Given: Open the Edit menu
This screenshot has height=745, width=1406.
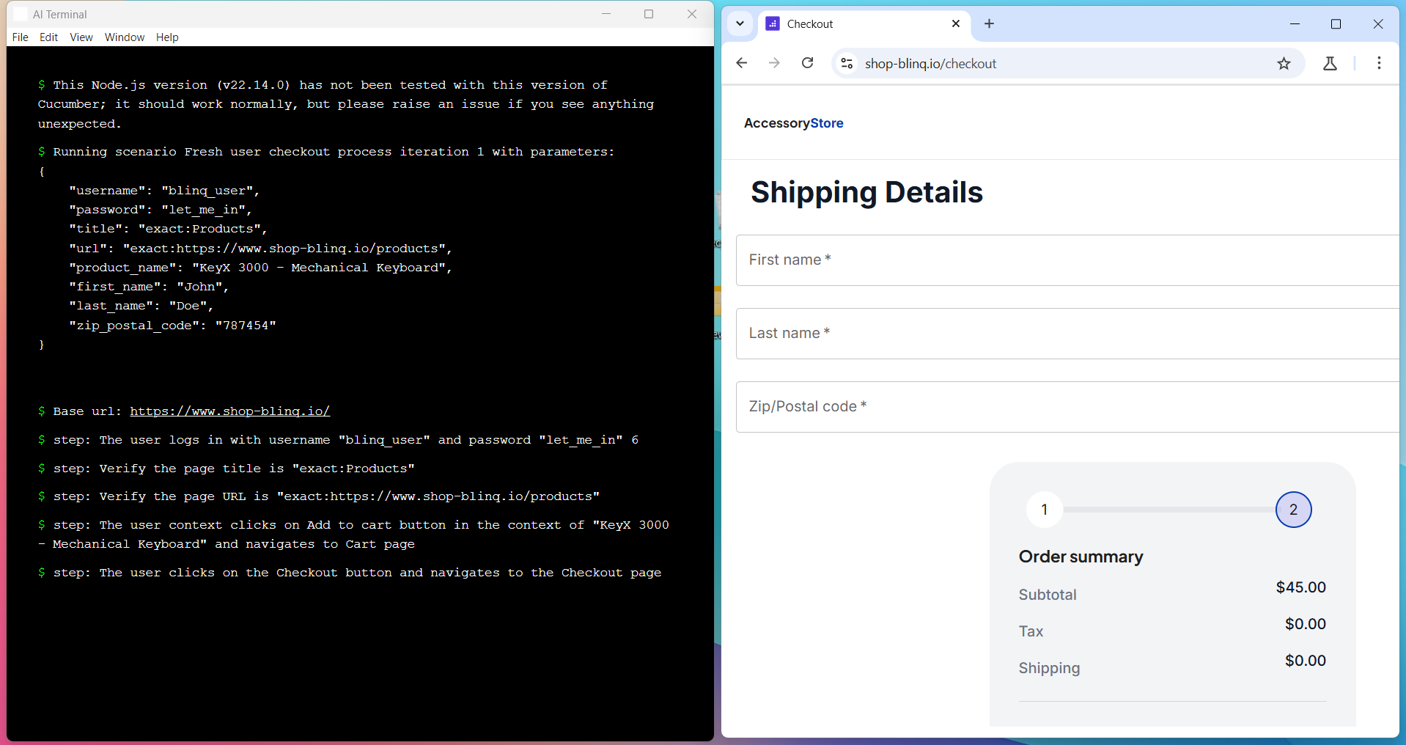Looking at the screenshot, I should pyautogui.click(x=48, y=37).
